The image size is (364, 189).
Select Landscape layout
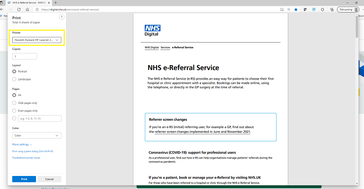[14, 80]
